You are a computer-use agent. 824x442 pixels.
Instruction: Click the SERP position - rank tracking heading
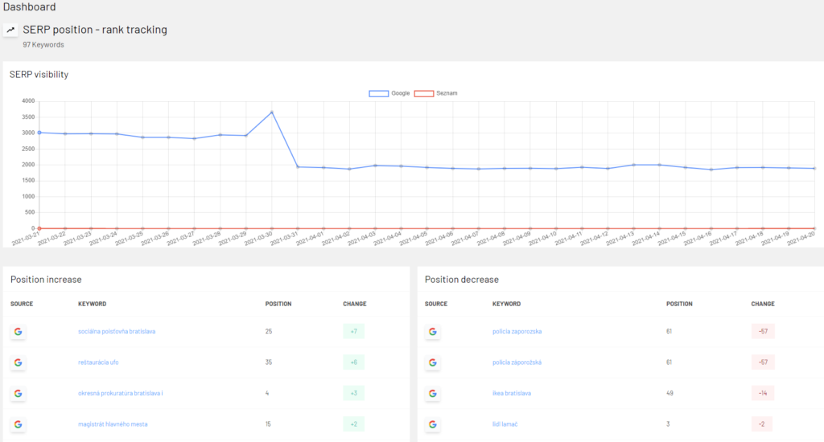click(95, 30)
